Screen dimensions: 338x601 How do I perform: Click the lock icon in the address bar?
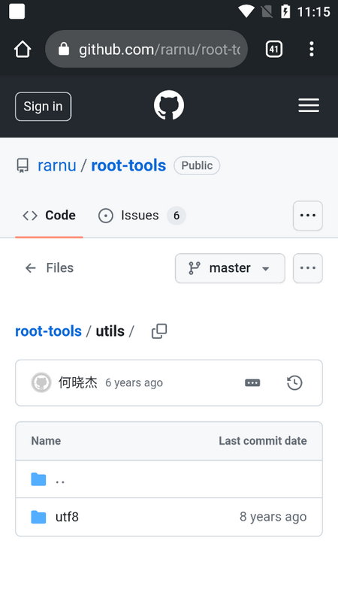click(x=64, y=49)
